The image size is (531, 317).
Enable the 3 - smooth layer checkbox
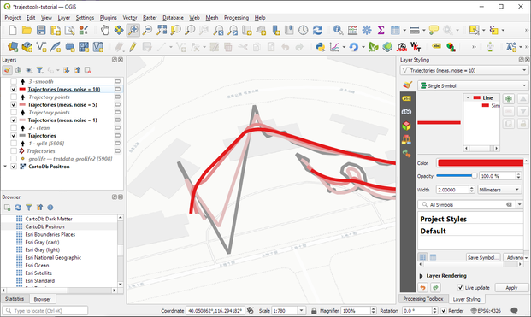pos(14,81)
